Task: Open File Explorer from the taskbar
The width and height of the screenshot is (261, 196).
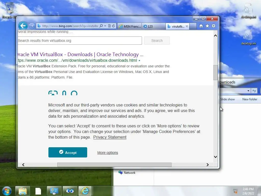Action: (23, 191)
